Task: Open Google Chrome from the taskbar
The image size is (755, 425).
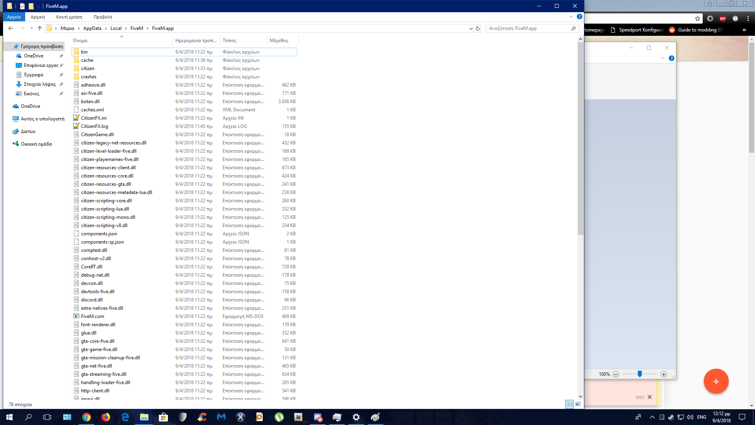Action: click(x=87, y=417)
